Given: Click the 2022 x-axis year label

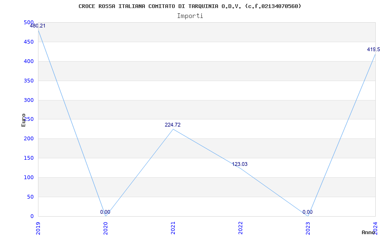Looking at the screenshot, I should tap(240, 228).
